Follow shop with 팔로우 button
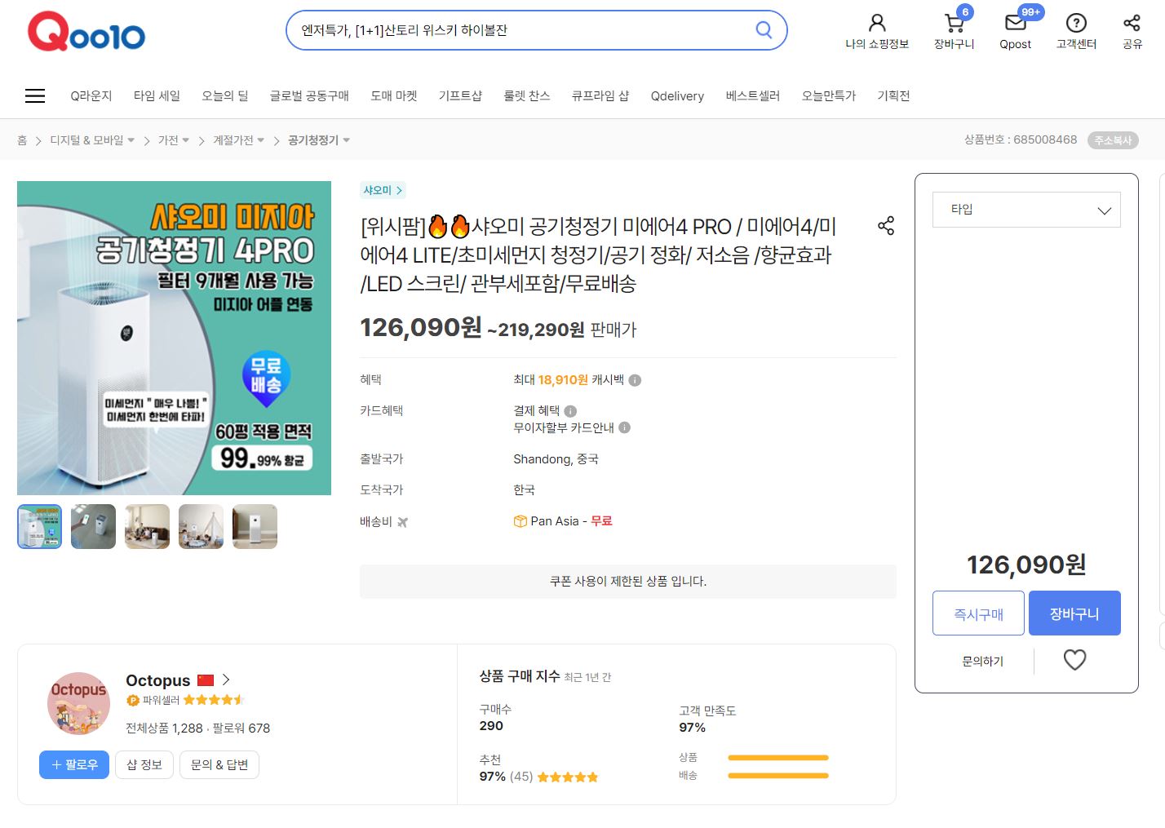Viewport: 1165px width, 828px height. pos(74,764)
